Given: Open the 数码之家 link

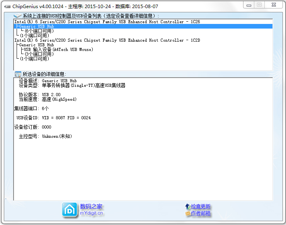Looking at the screenshot, I should 91,206.
